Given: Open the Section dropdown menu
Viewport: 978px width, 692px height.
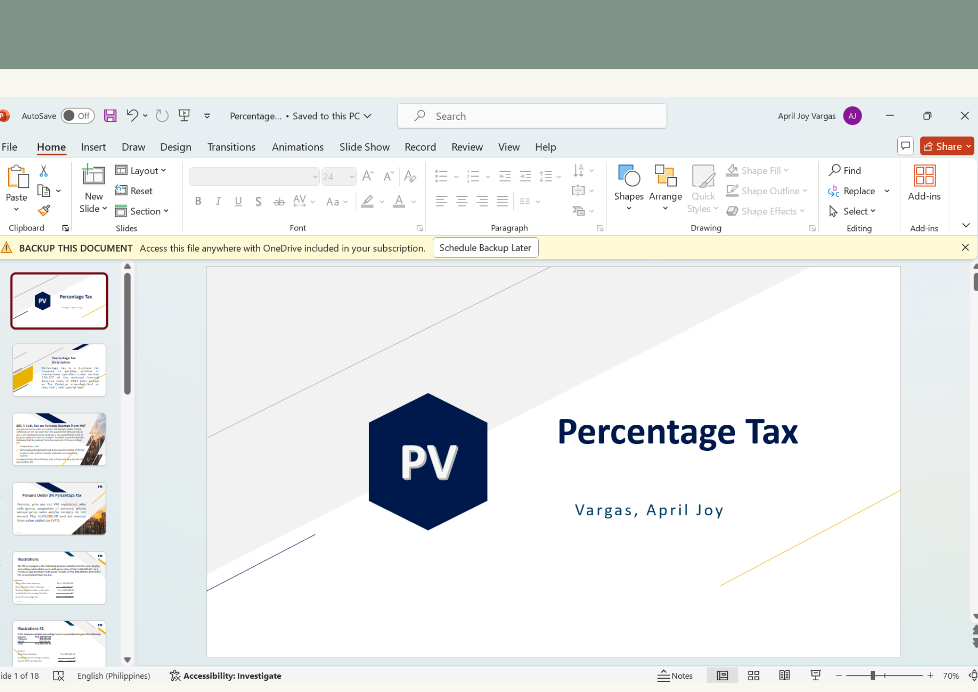Looking at the screenshot, I should coord(142,211).
